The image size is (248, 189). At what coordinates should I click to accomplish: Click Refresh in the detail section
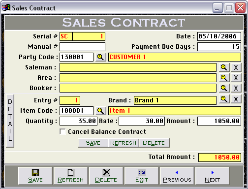tap(123, 143)
